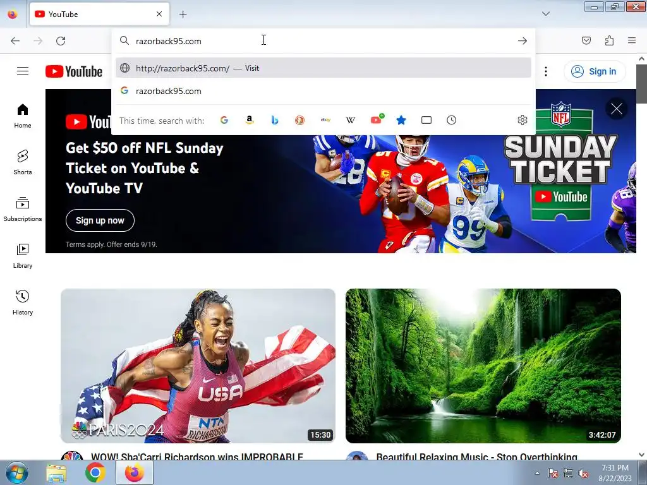647x485 pixels.
Task: Click scroll up arrow on page scrollbar
Action: pos(641,59)
